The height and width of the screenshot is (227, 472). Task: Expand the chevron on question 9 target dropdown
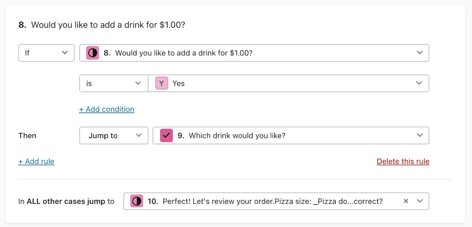tap(420, 136)
